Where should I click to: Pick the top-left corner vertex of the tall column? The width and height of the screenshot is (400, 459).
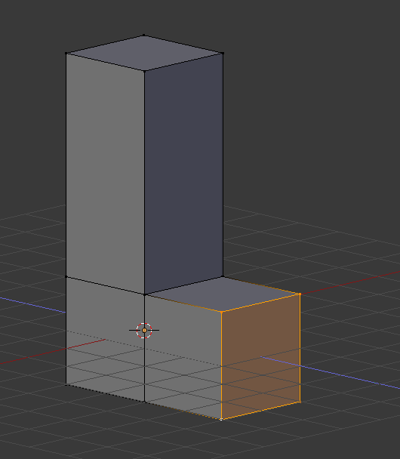click(x=66, y=54)
